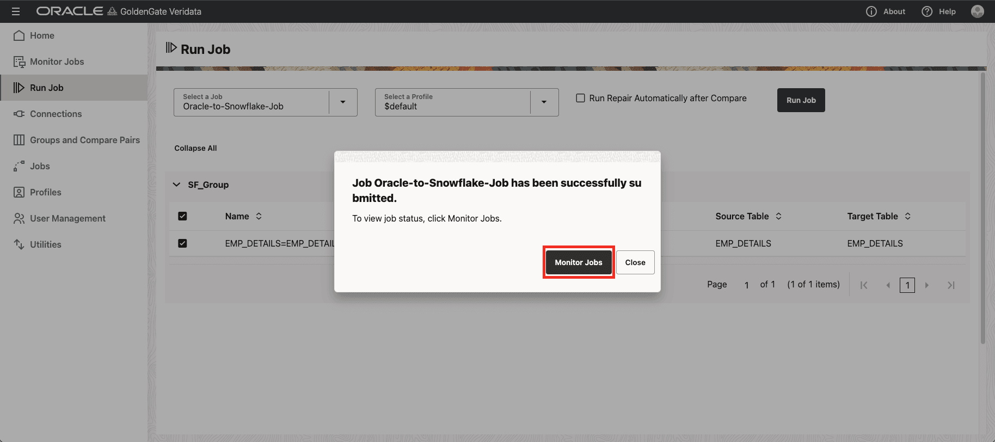Viewport: 995px width, 442px height.
Task: Click the Monitor Jobs dialog button
Action: click(579, 262)
